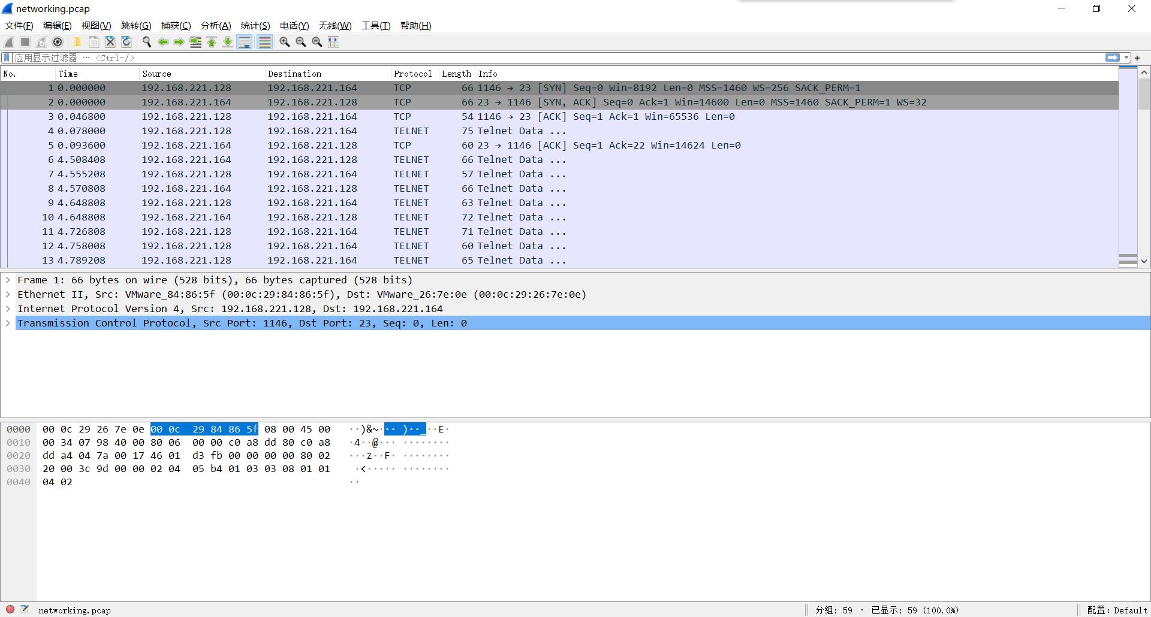This screenshot has width=1151, height=617.
Task: Open the 分析(A) menu
Action: (216, 25)
